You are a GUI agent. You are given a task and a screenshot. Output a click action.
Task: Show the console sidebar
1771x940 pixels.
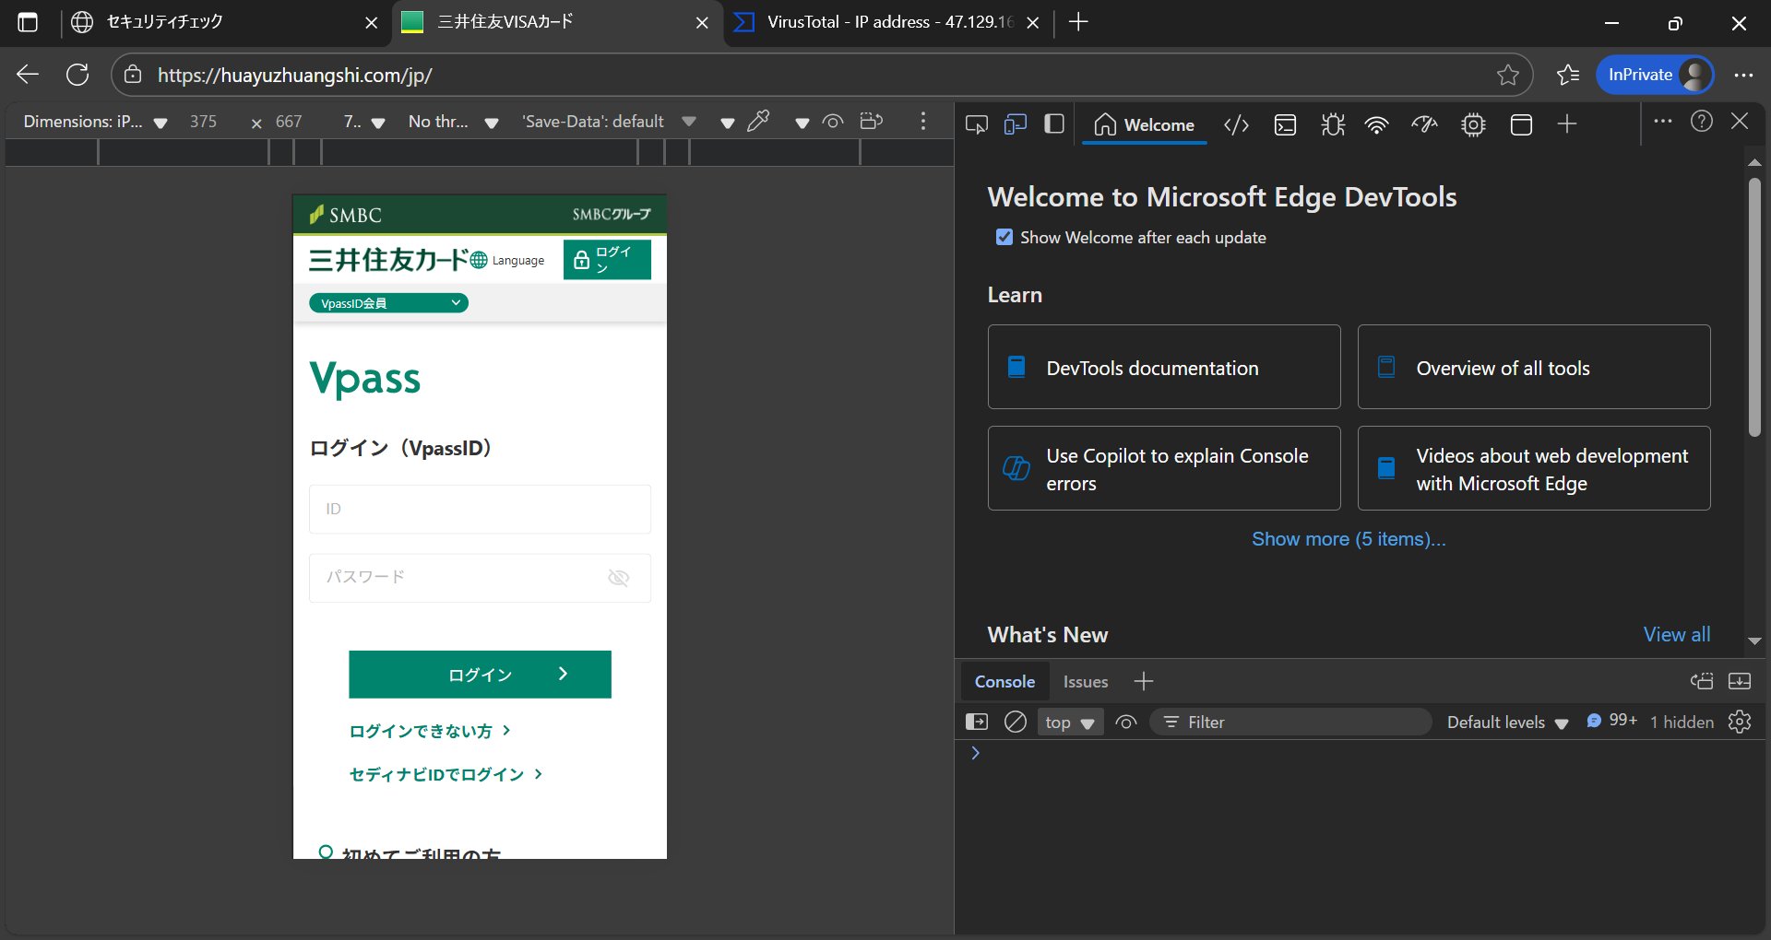click(x=976, y=722)
